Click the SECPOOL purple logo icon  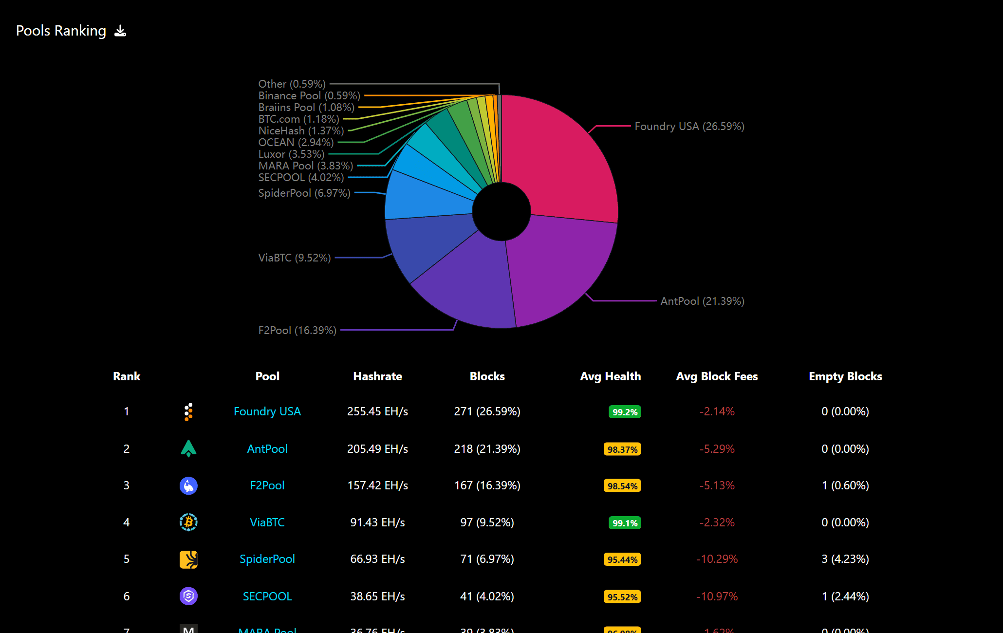coord(188,596)
